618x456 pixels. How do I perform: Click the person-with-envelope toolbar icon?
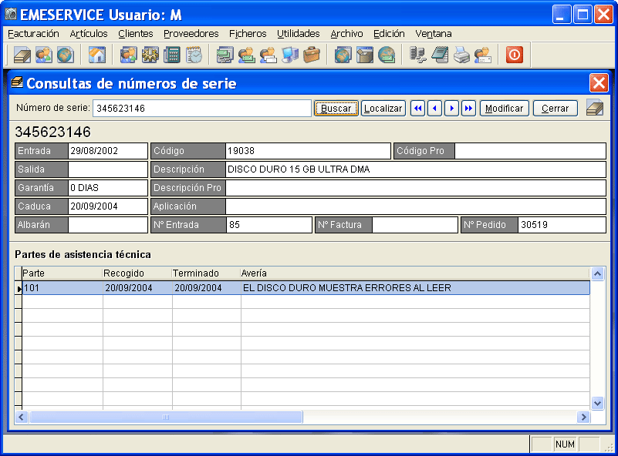click(483, 55)
